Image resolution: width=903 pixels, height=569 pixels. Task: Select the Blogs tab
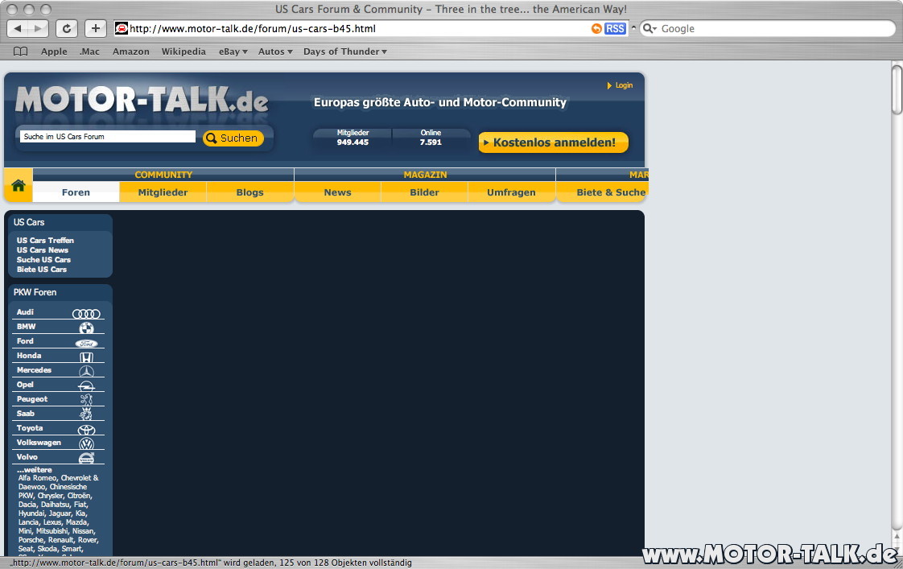(x=250, y=192)
